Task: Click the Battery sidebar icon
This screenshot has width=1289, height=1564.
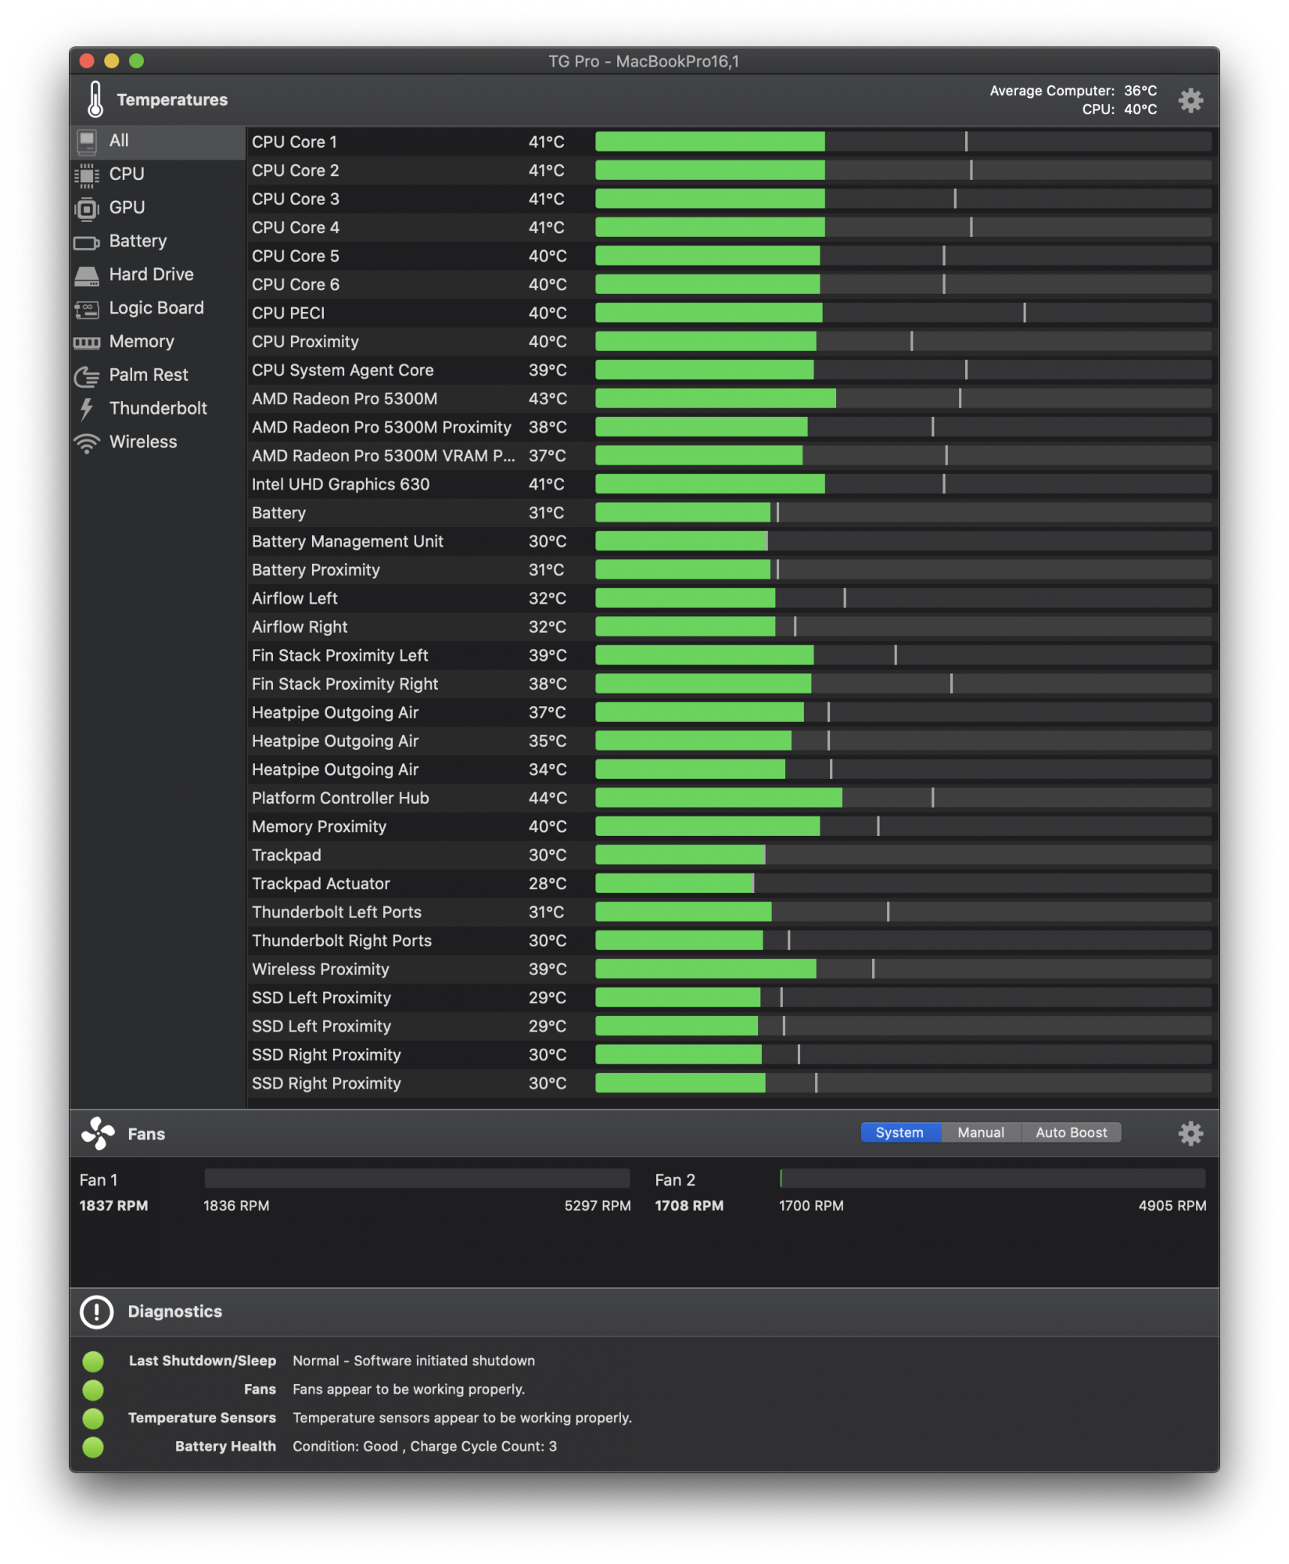Action: [87, 242]
